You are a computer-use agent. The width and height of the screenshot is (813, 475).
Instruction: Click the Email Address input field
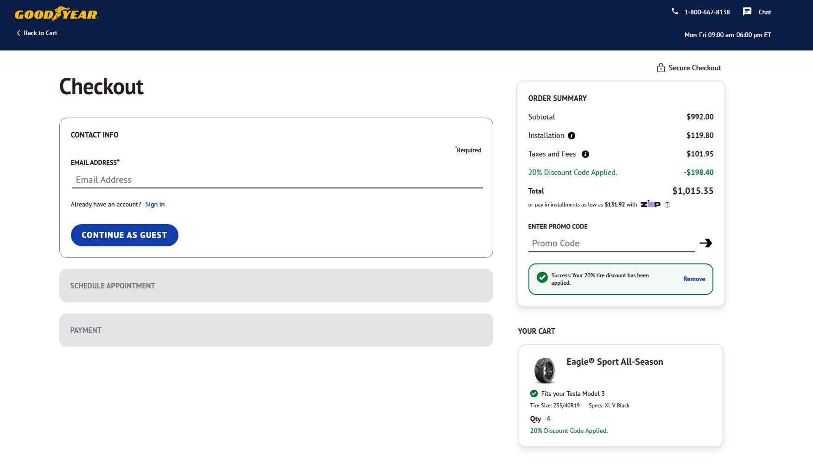coord(277,180)
